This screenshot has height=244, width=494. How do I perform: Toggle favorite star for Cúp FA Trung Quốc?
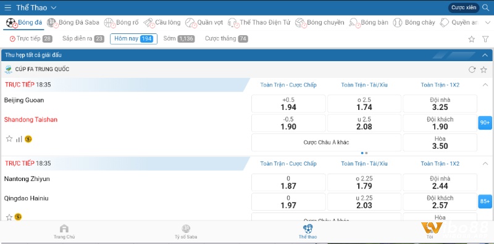pos(484,70)
